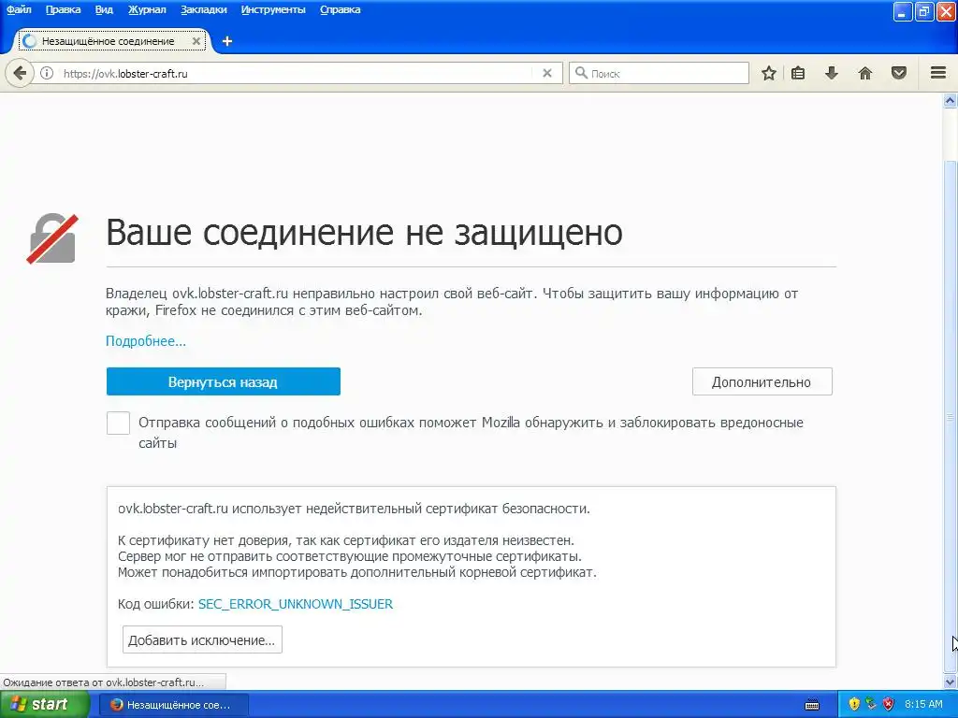The image size is (958, 718).
Task: Click the search magnifier icon
Action: (x=581, y=73)
